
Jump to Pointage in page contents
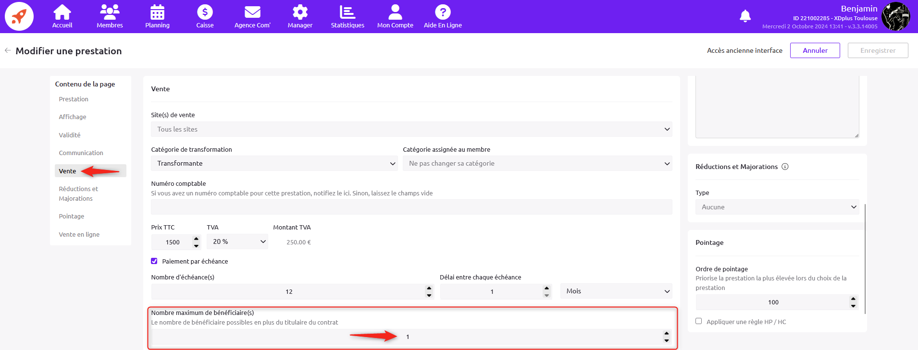click(x=72, y=217)
